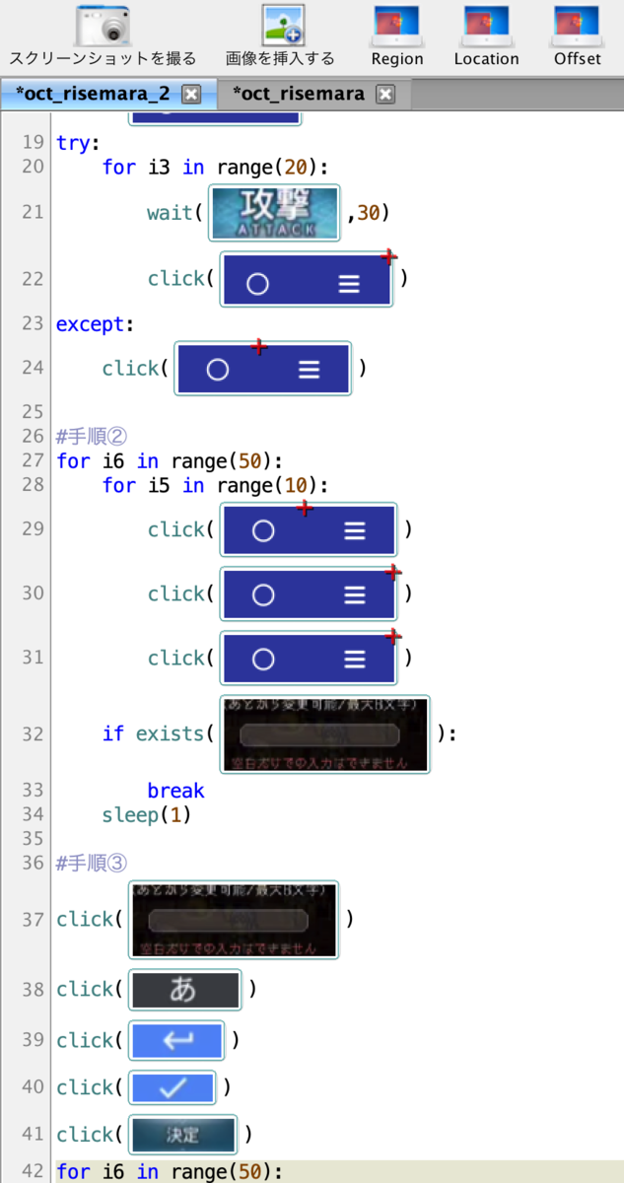The image size is (624, 1183).
Task: Close the *oct_risemara_2 tab
Action: point(192,95)
